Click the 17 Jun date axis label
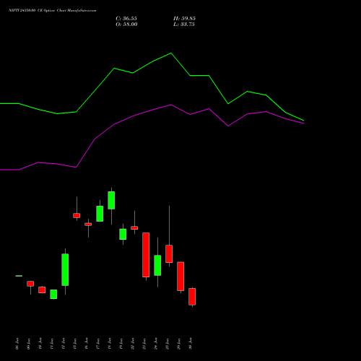Image resolution: width=361 pixels, height=361 pixels. [x=98, y=344]
